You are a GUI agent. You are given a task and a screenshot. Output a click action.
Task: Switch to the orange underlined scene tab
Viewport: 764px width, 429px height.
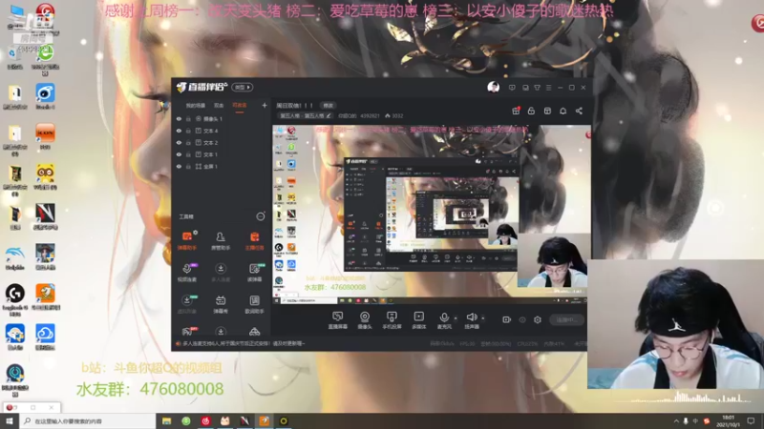coord(240,106)
